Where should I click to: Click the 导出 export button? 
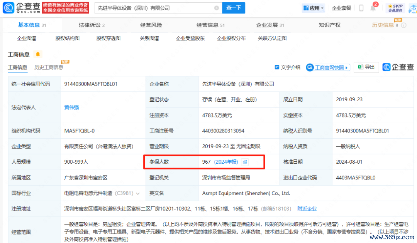(366, 67)
